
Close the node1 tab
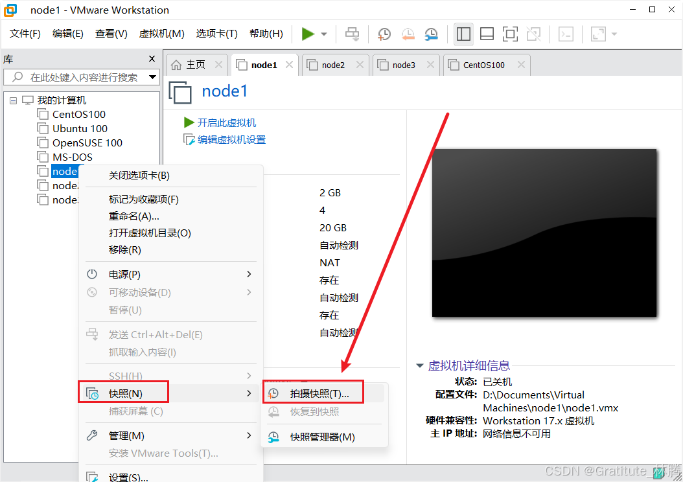tap(289, 64)
